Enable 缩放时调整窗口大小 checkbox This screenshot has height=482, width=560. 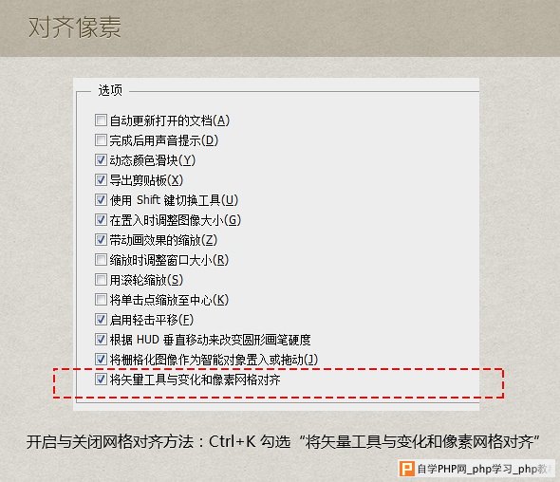click(x=101, y=260)
